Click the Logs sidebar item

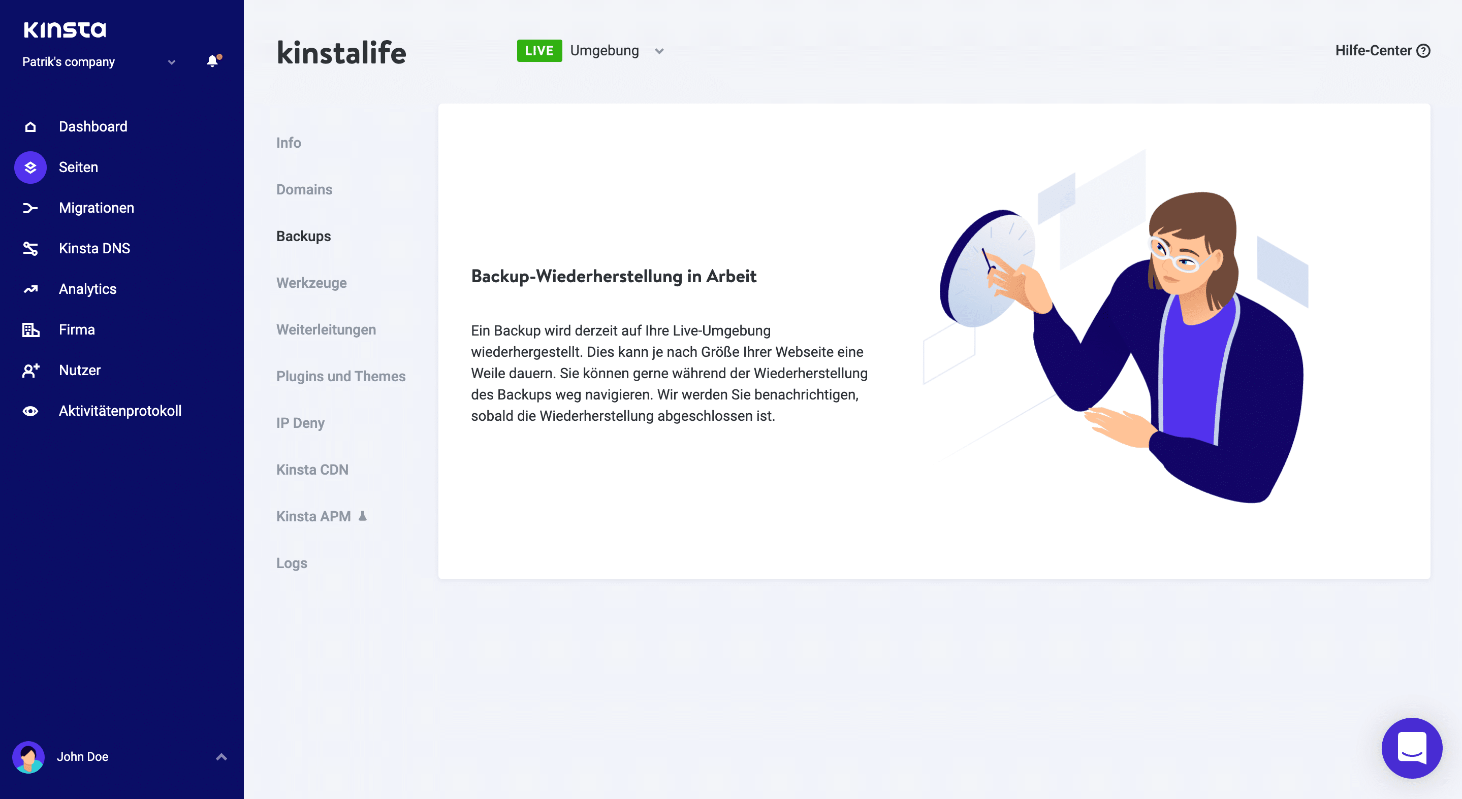[x=292, y=563]
